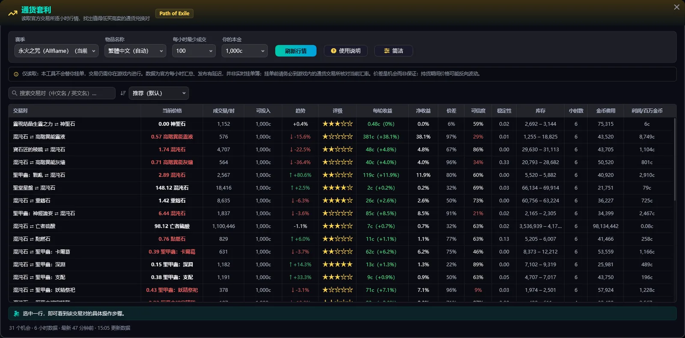
Task: Click the sort direction icon beside 推荐 dropdown
Action: click(x=123, y=93)
